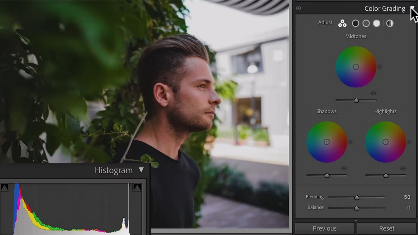Select the Global half-filled circle icon
The height and width of the screenshot is (235, 418).
[390, 23]
